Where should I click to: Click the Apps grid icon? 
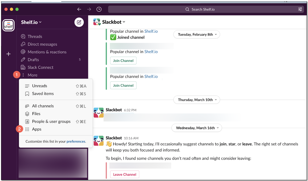coord(27,129)
